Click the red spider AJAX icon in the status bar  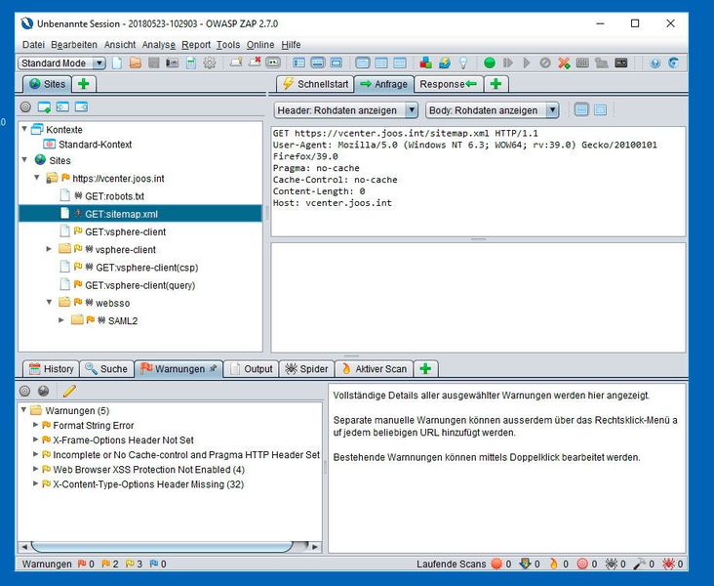pos(668,565)
